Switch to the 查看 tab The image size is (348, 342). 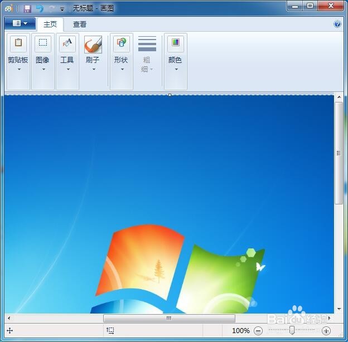[x=79, y=24]
